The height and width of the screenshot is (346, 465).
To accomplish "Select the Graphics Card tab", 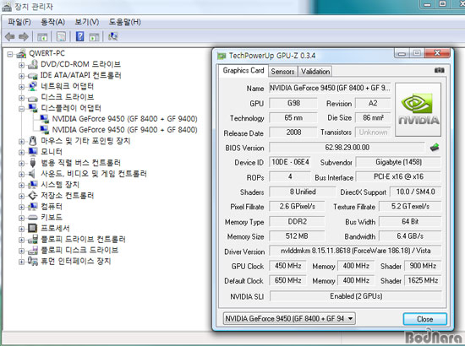I will pyautogui.click(x=243, y=70).
